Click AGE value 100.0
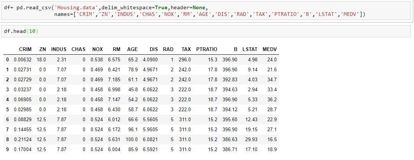 pos(132,140)
